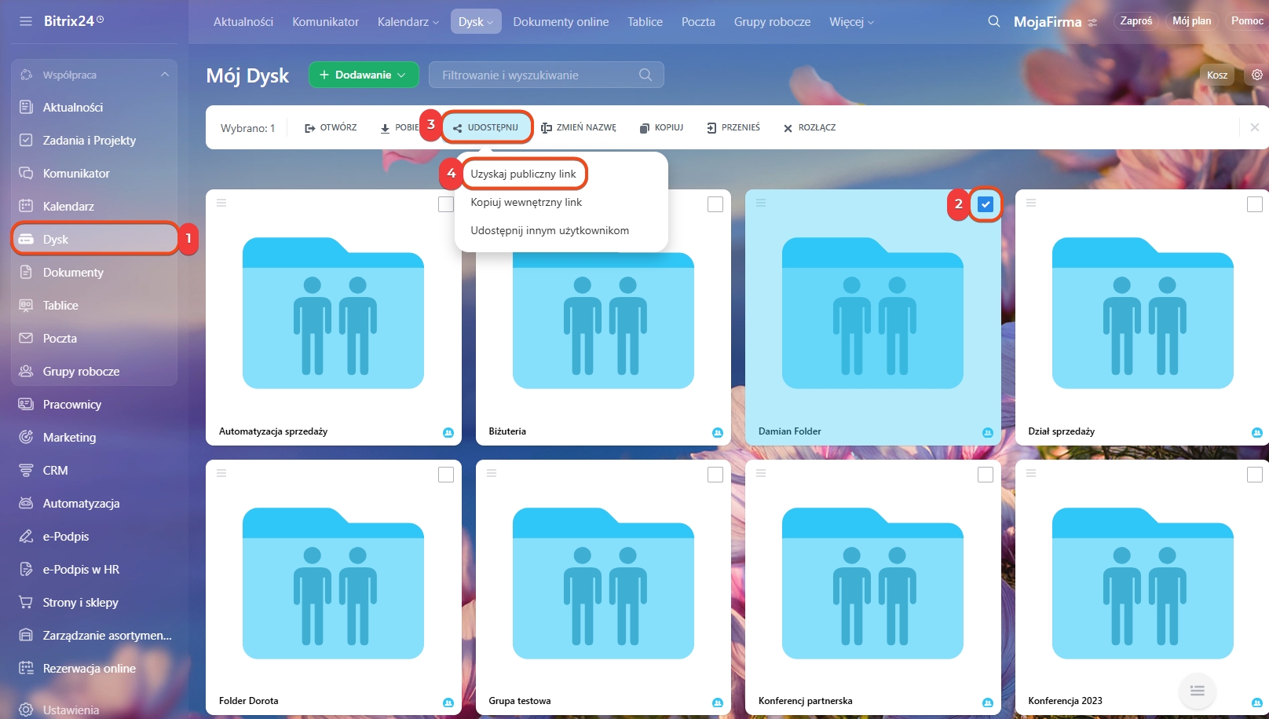Click the Dokumenty sidebar icon
Screen dimensions: 1269x719
(26, 272)
